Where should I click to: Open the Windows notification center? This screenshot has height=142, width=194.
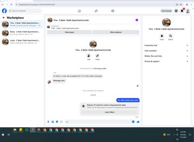(190, 135)
